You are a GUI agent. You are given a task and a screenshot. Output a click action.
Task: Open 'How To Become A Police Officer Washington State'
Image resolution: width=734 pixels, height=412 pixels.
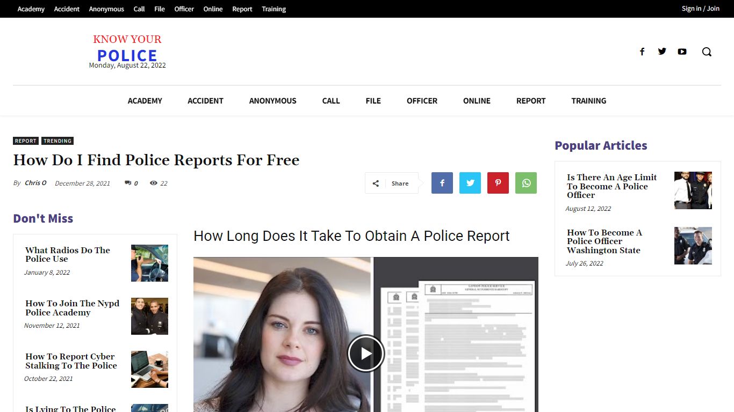point(605,241)
